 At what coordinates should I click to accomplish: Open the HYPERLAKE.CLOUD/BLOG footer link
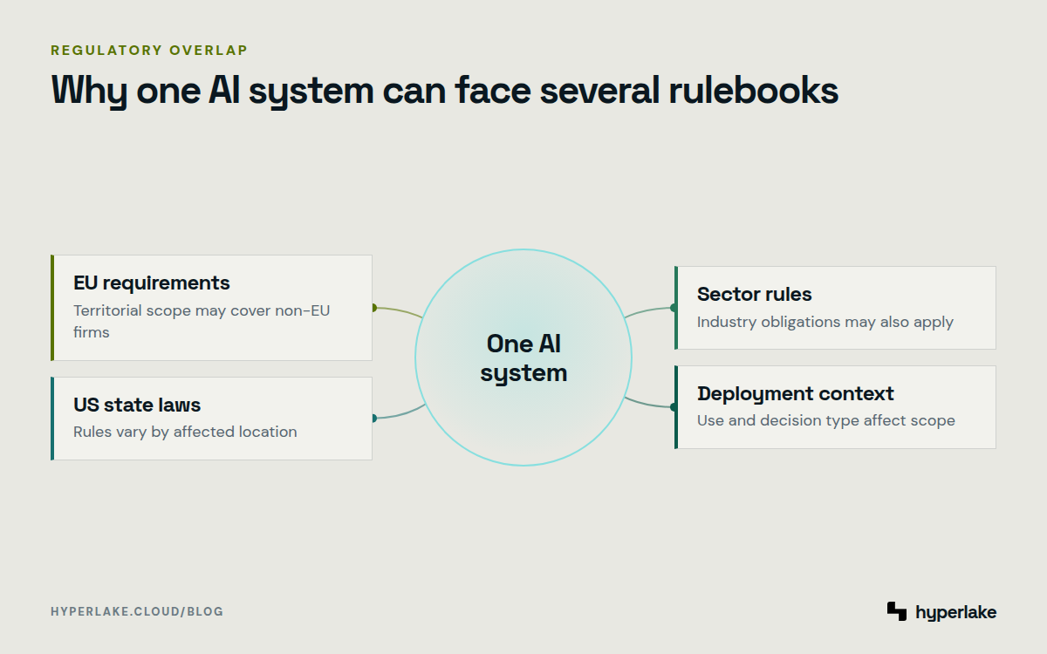point(137,611)
